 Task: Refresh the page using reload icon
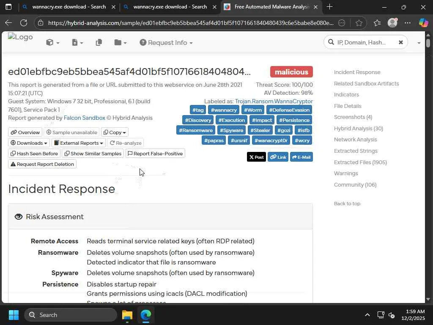tap(24, 23)
